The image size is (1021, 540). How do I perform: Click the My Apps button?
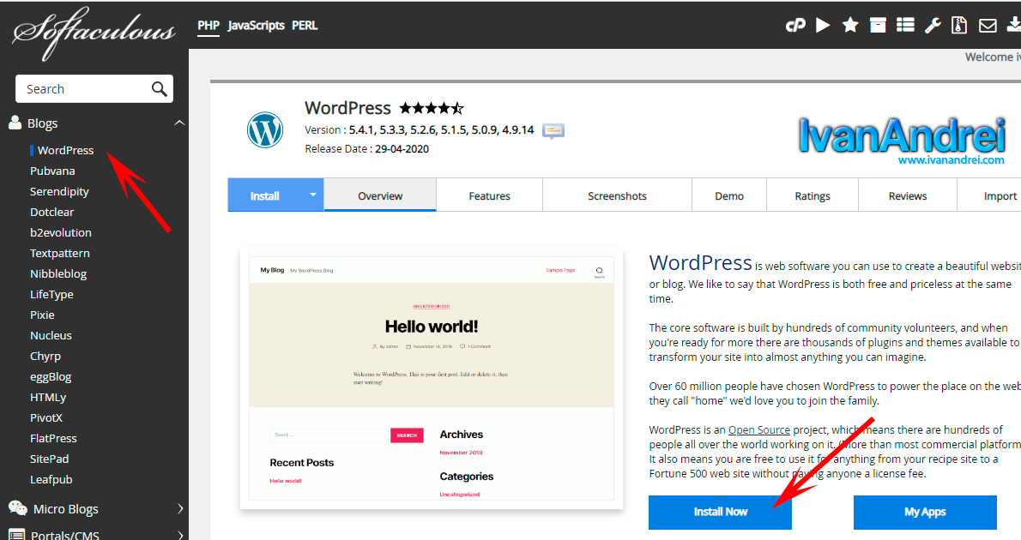pos(925,512)
